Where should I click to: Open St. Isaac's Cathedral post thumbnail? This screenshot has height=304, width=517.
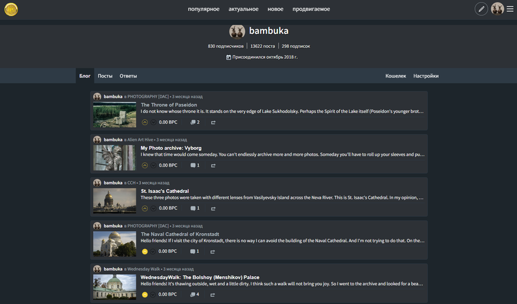(x=114, y=201)
